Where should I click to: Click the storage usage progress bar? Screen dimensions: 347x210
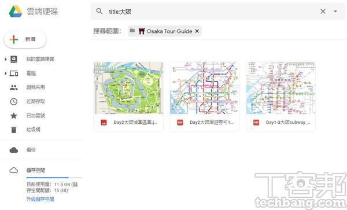54,178
